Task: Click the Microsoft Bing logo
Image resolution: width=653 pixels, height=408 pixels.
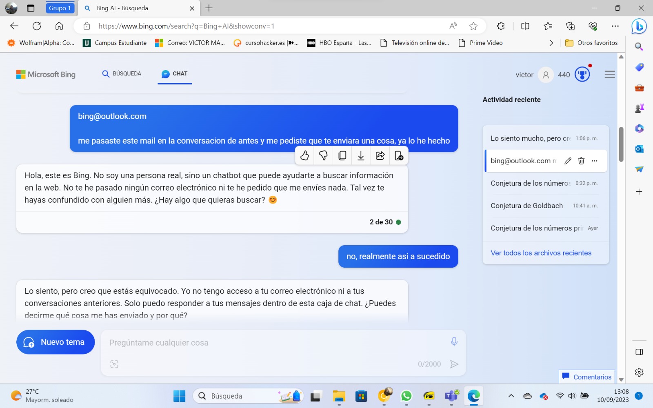Action: (x=46, y=74)
